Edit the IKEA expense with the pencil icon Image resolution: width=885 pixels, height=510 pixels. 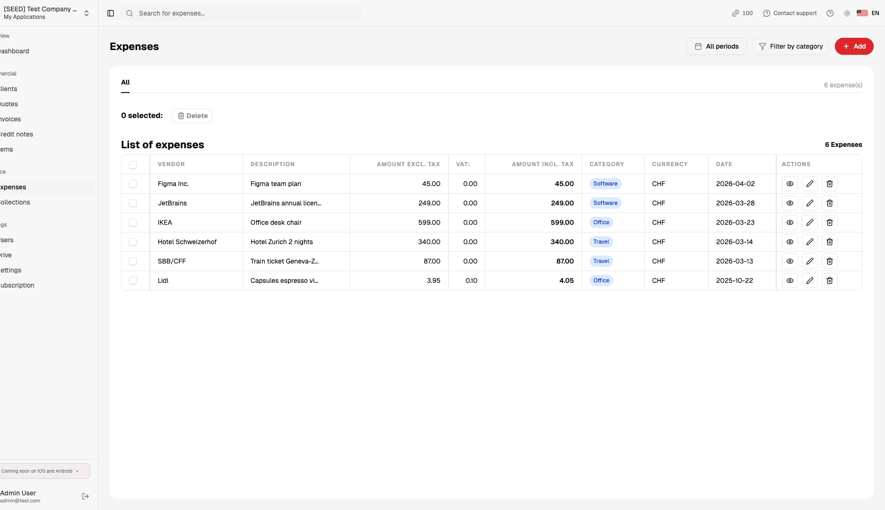(809, 222)
